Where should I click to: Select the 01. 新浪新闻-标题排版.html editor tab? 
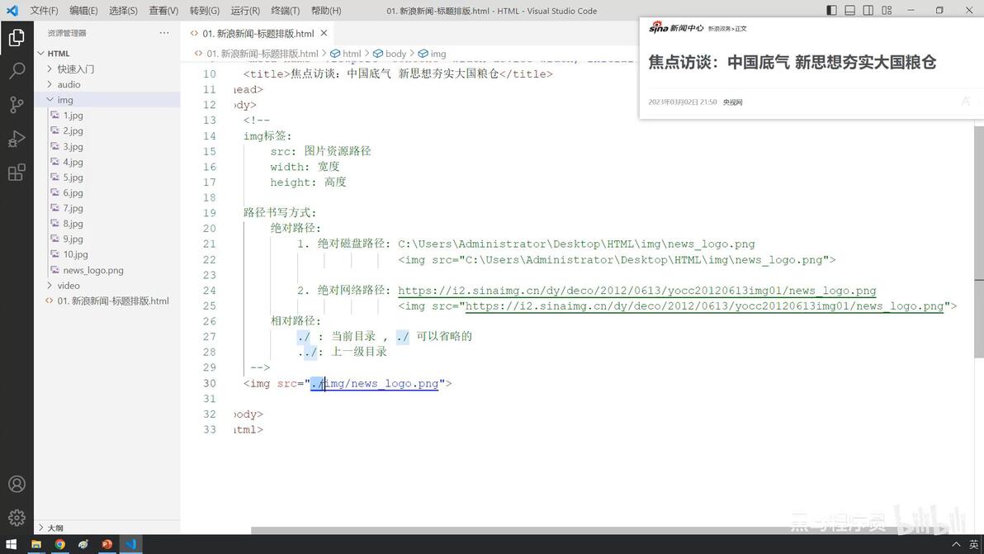coord(258,33)
